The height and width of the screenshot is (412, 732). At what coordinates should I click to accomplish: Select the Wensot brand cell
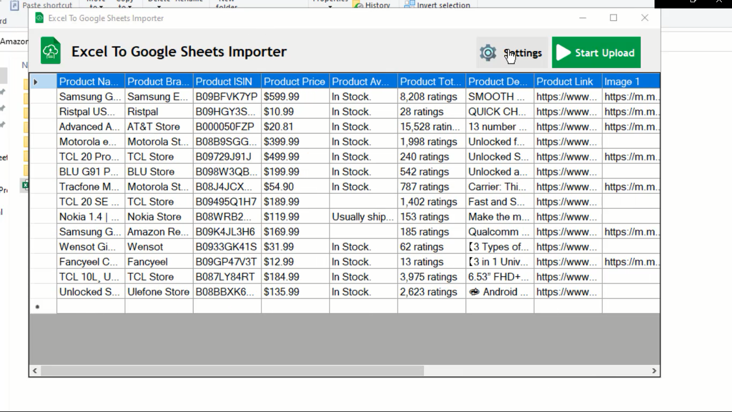click(x=159, y=247)
